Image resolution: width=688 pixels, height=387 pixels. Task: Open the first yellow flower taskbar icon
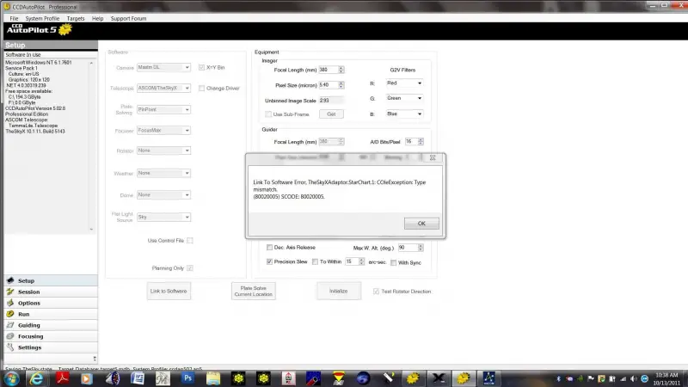238,378
